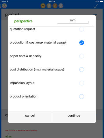Select the imposition layout radio button
Screen dimensions: 104x138
pyautogui.click(x=81, y=83)
